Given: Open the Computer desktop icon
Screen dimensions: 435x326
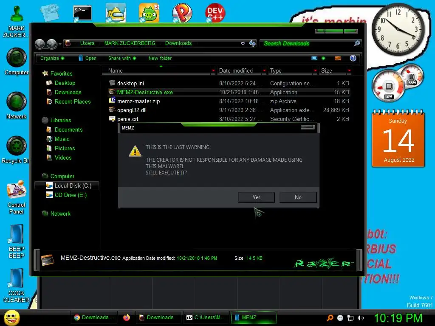Looking at the screenshot, I should 17,62.
